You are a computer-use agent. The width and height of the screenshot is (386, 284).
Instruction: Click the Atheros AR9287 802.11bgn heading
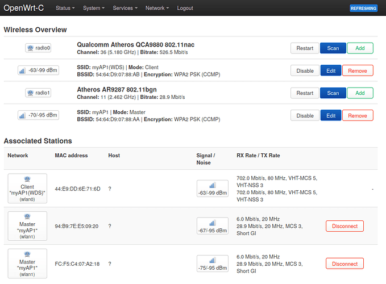117,90
